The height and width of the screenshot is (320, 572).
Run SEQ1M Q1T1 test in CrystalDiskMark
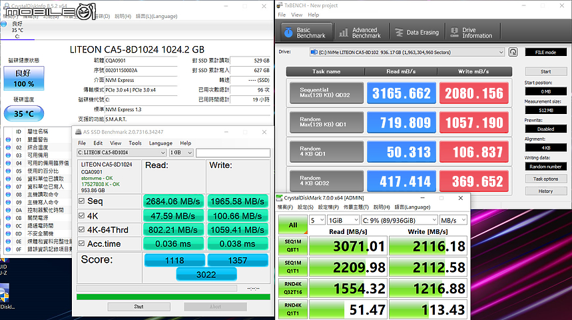pyautogui.click(x=293, y=267)
